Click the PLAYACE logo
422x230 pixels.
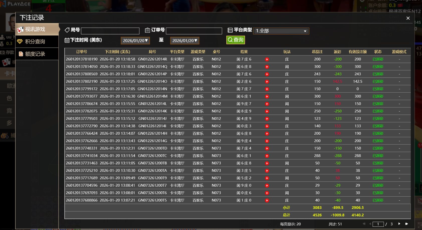pyautogui.click(x=15, y=4)
